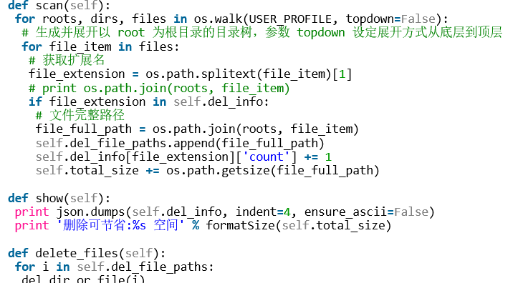518x283 pixels.
Task: Click the 'count' string literal
Action: (266, 157)
